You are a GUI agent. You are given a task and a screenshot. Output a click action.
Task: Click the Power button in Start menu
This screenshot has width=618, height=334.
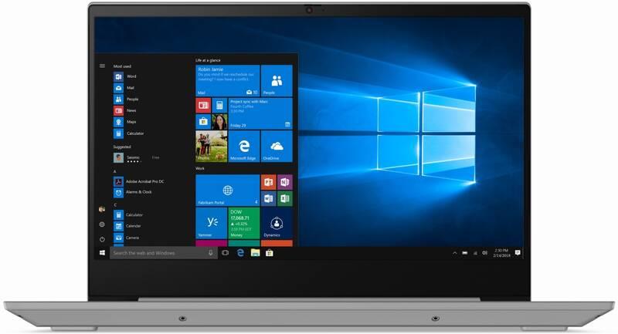coord(102,239)
